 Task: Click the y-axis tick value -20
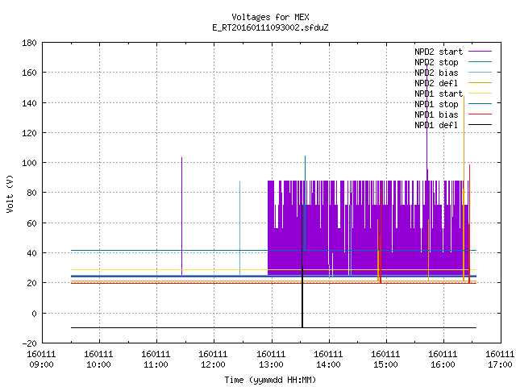(29, 343)
